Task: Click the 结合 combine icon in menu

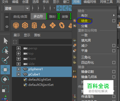Action: pyautogui.click(x=75, y=21)
